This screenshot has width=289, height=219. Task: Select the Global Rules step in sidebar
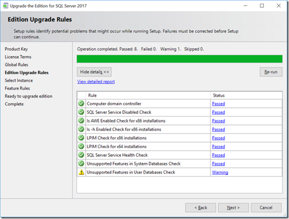point(16,65)
